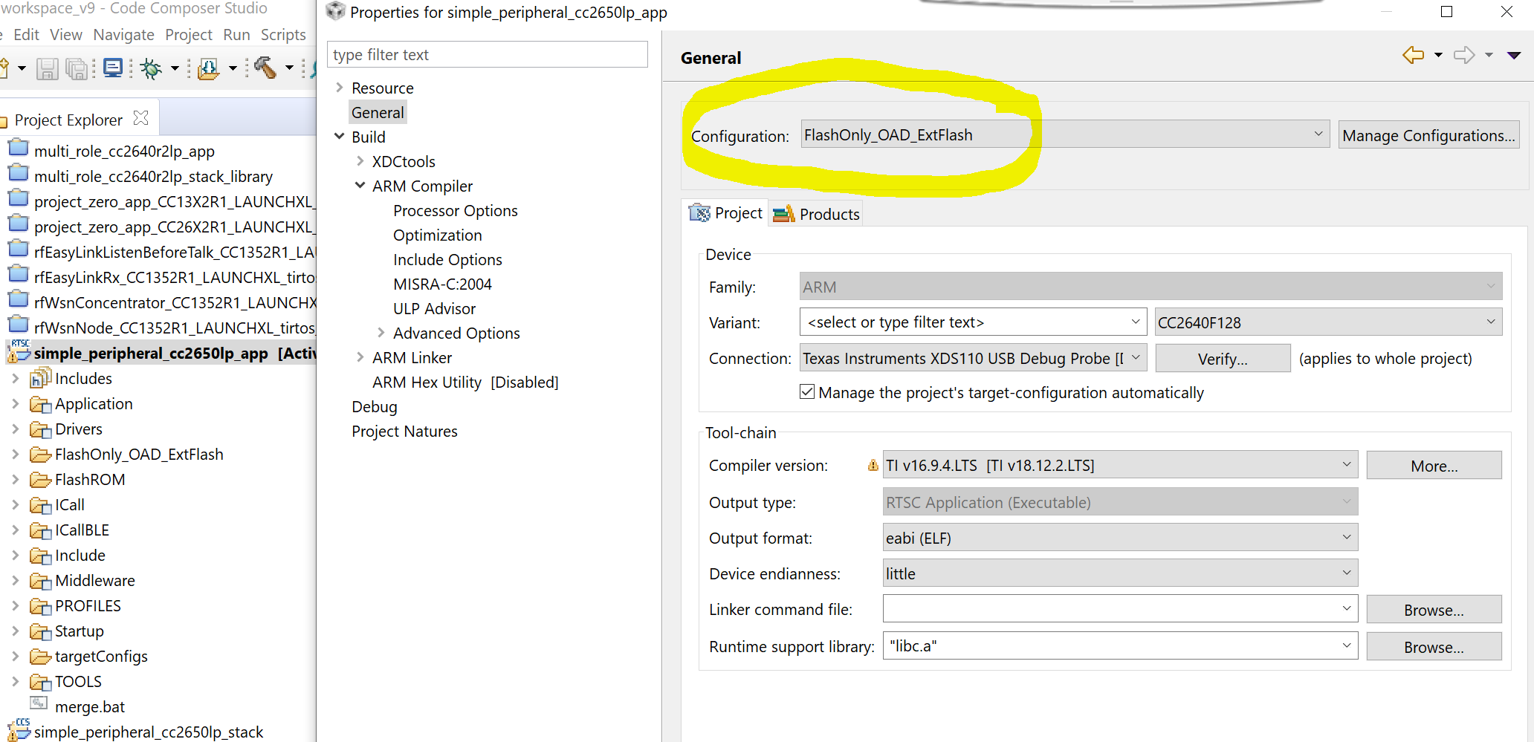This screenshot has height=742, width=1534.
Task: Open the view menu triangle in properties header
Action: (1514, 55)
